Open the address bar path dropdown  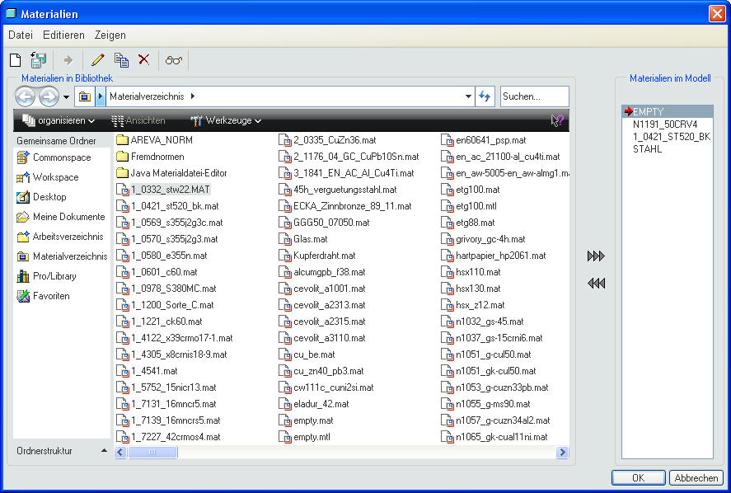coord(469,96)
